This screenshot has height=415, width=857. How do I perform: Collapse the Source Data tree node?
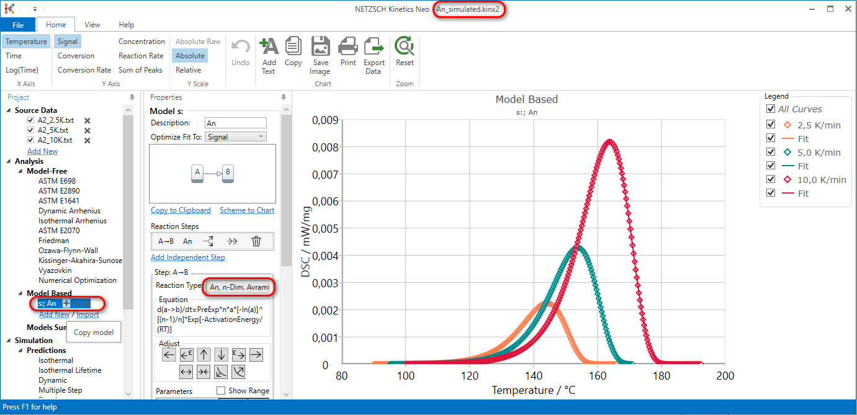[x=8, y=110]
